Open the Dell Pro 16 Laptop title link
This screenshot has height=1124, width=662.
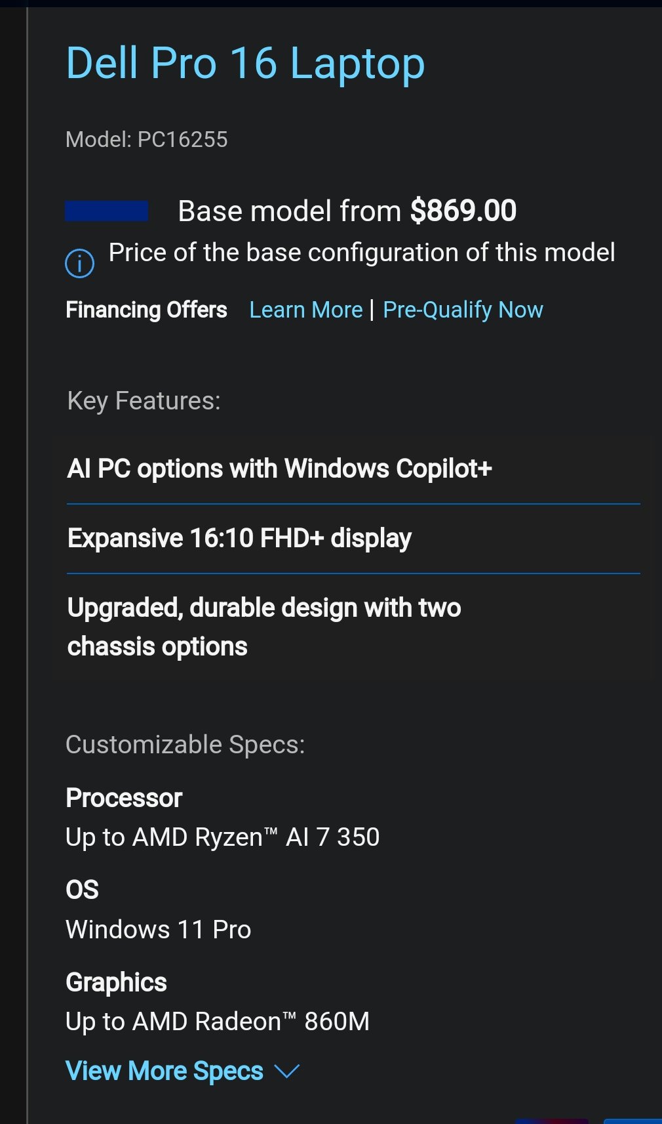(245, 64)
